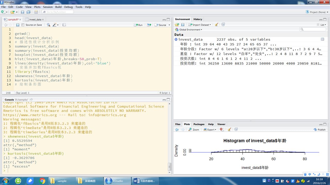This screenshot has height=185, width=330.
Task: Open the Export dropdown in the Plots pane
Action: pyautogui.click(x=210, y=129)
